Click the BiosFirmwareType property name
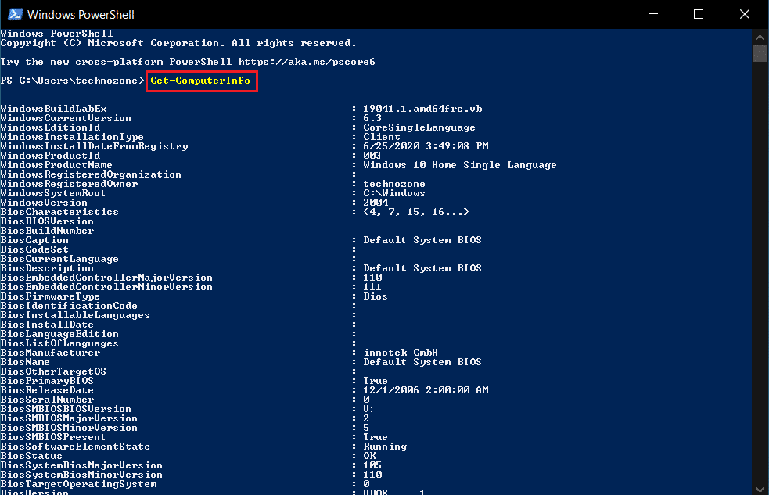The width and height of the screenshot is (769, 495). tap(50, 296)
